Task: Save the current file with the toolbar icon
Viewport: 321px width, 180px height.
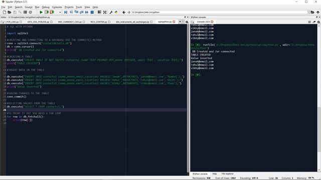Action: pyautogui.click(x=15, y=12)
